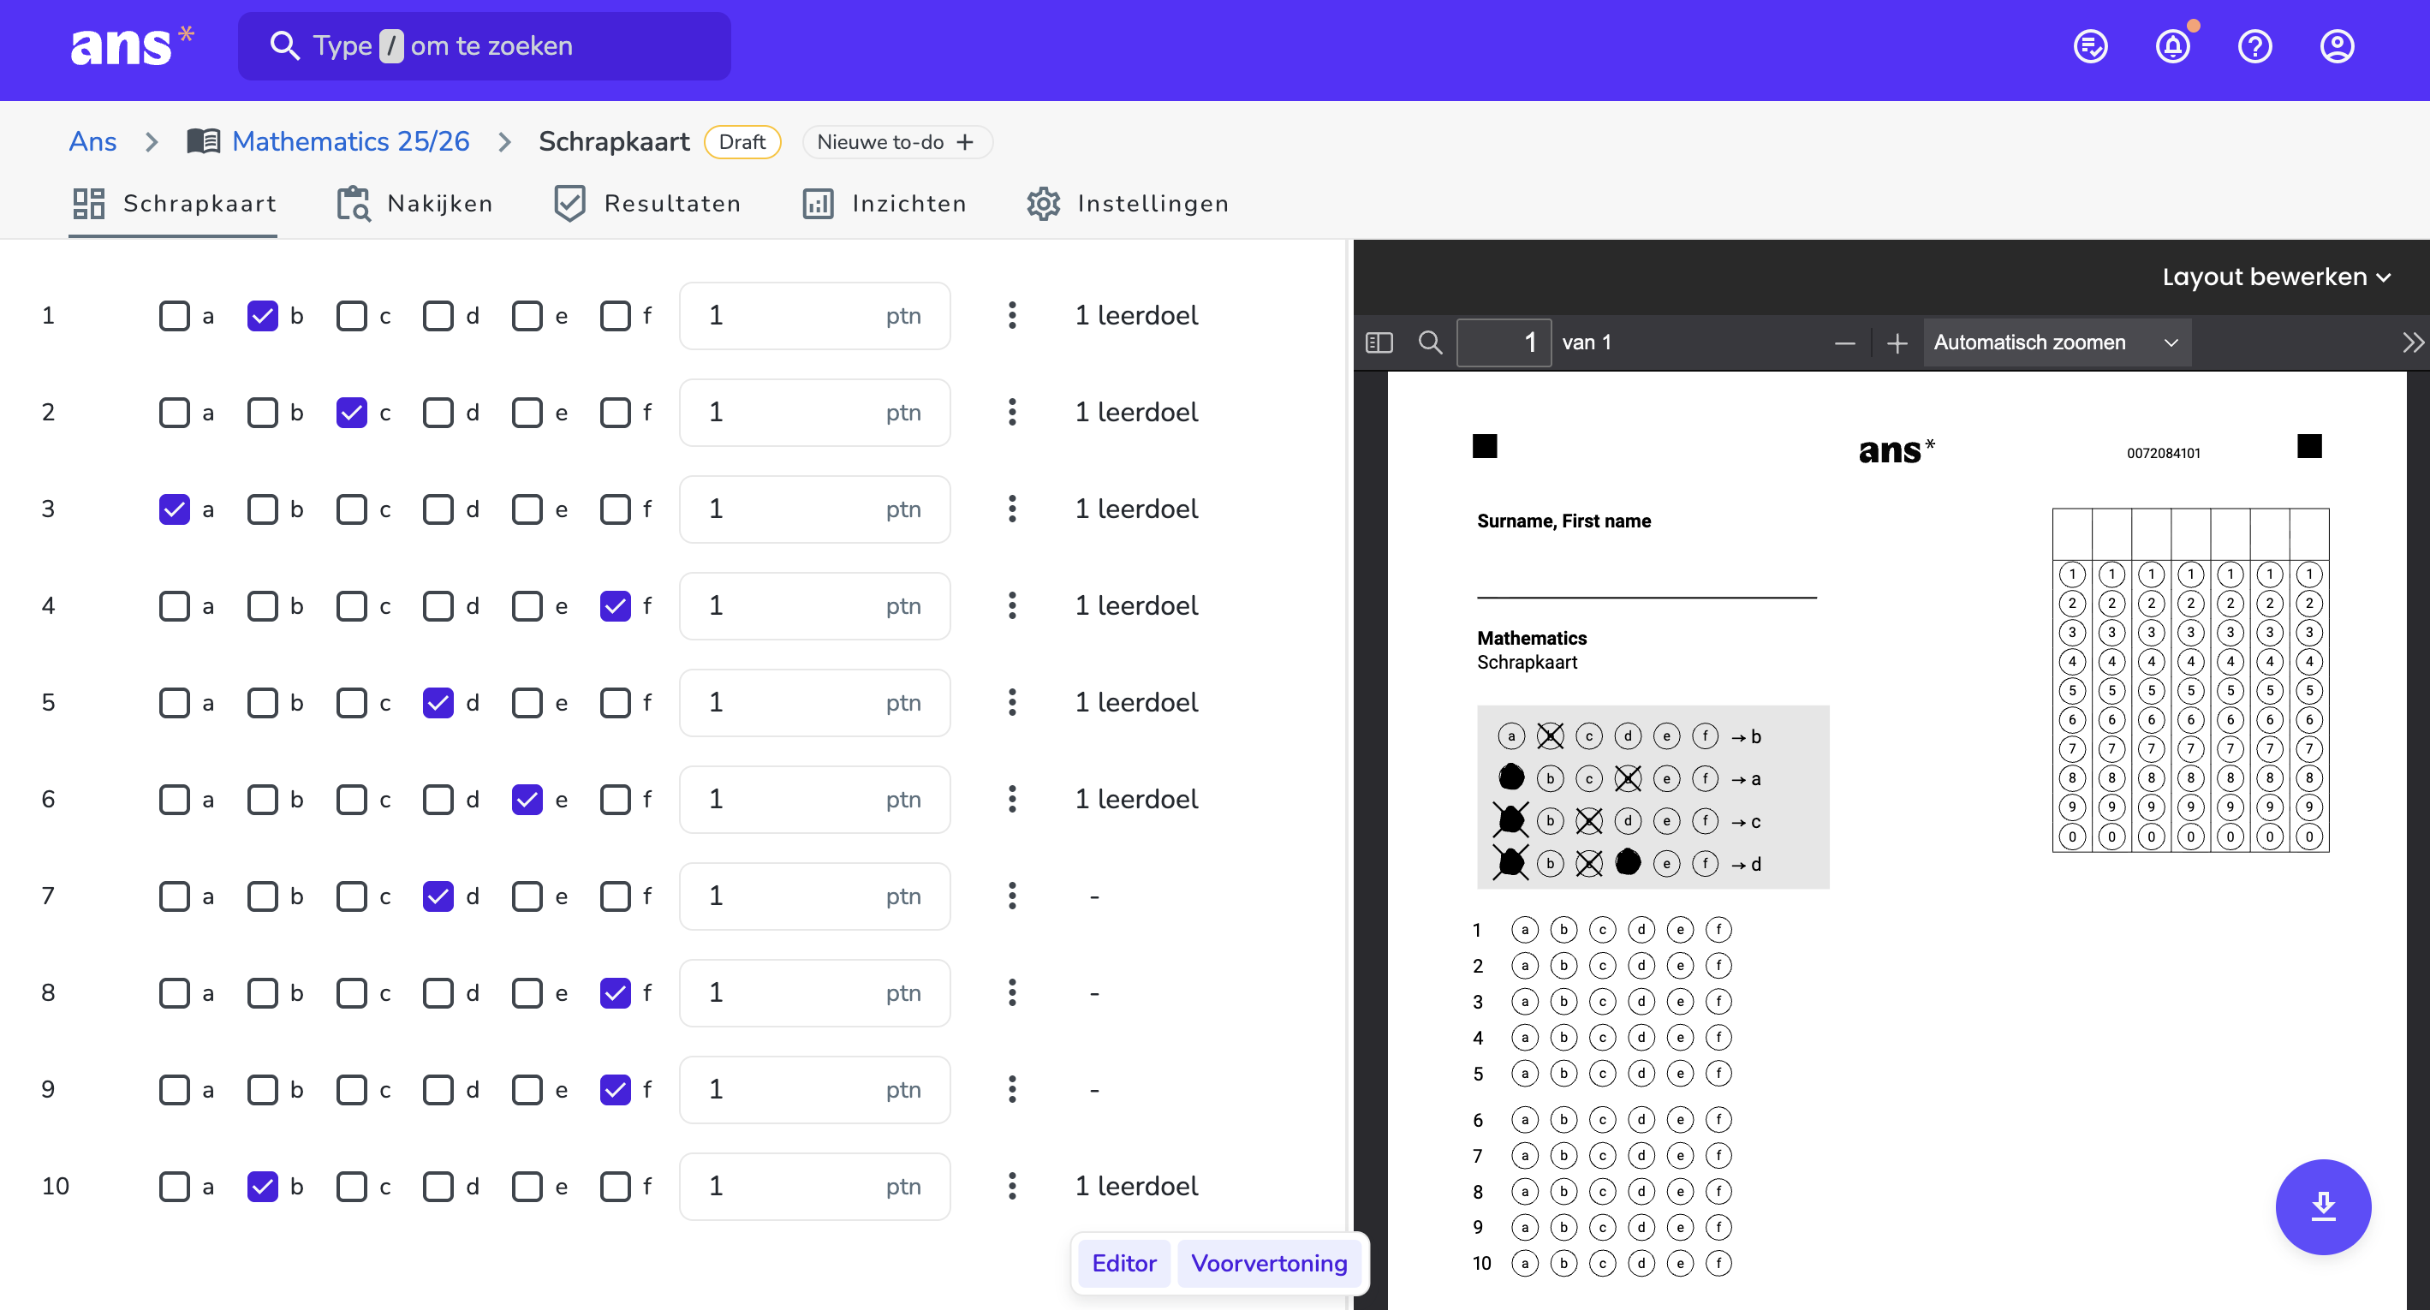
Task: Click the PDF page number field
Action: coord(1504,342)
